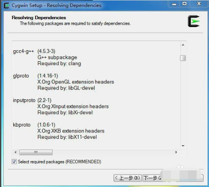Maximize the Cygwin Setup window
Image resolution: width=209 pixels, height=187 pixels.
click(185, 4)
